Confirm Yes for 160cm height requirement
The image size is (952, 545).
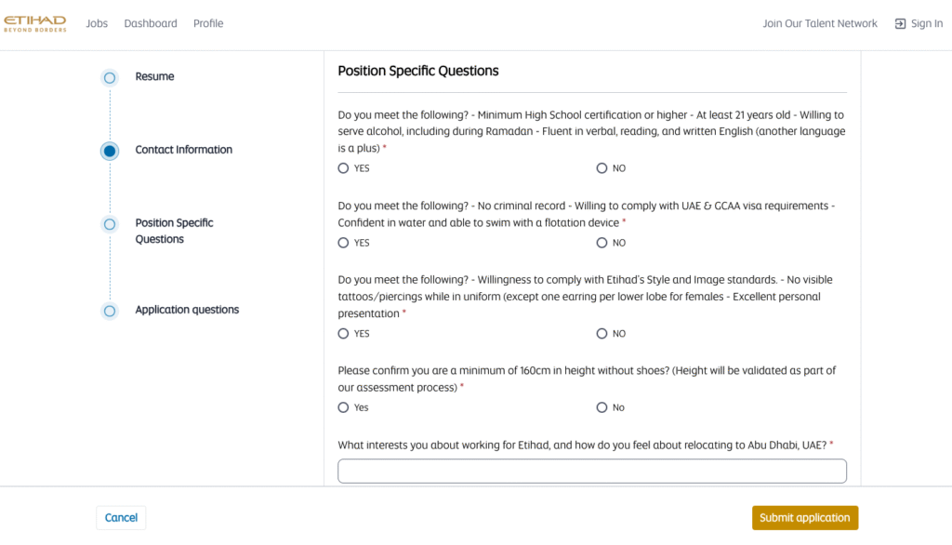coord(344,407)
